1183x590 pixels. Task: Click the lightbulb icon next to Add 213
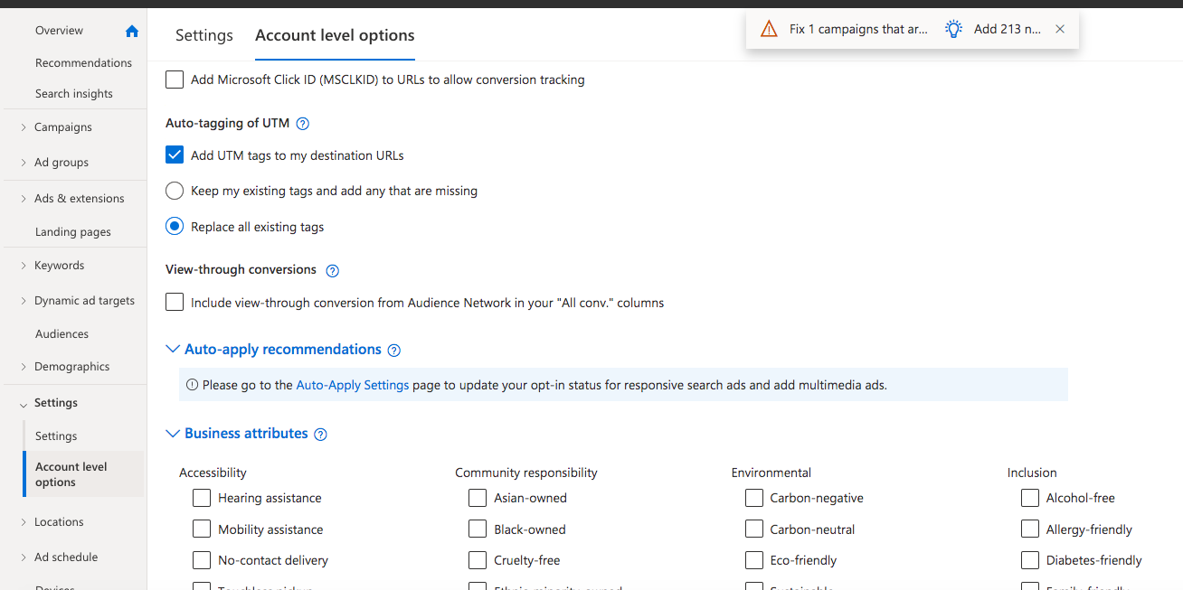952,28
